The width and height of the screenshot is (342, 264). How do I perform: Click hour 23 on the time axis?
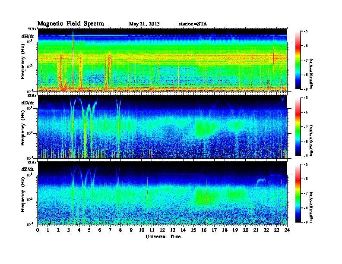[x=277, y=230]
